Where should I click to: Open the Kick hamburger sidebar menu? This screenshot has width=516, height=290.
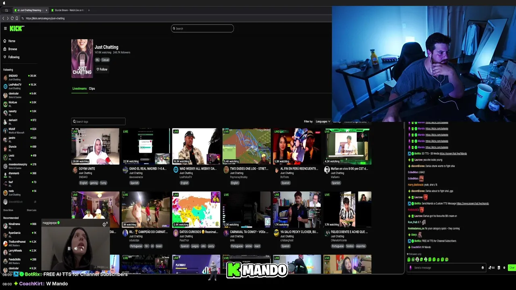pyautogui.click(x=5, y=28)
